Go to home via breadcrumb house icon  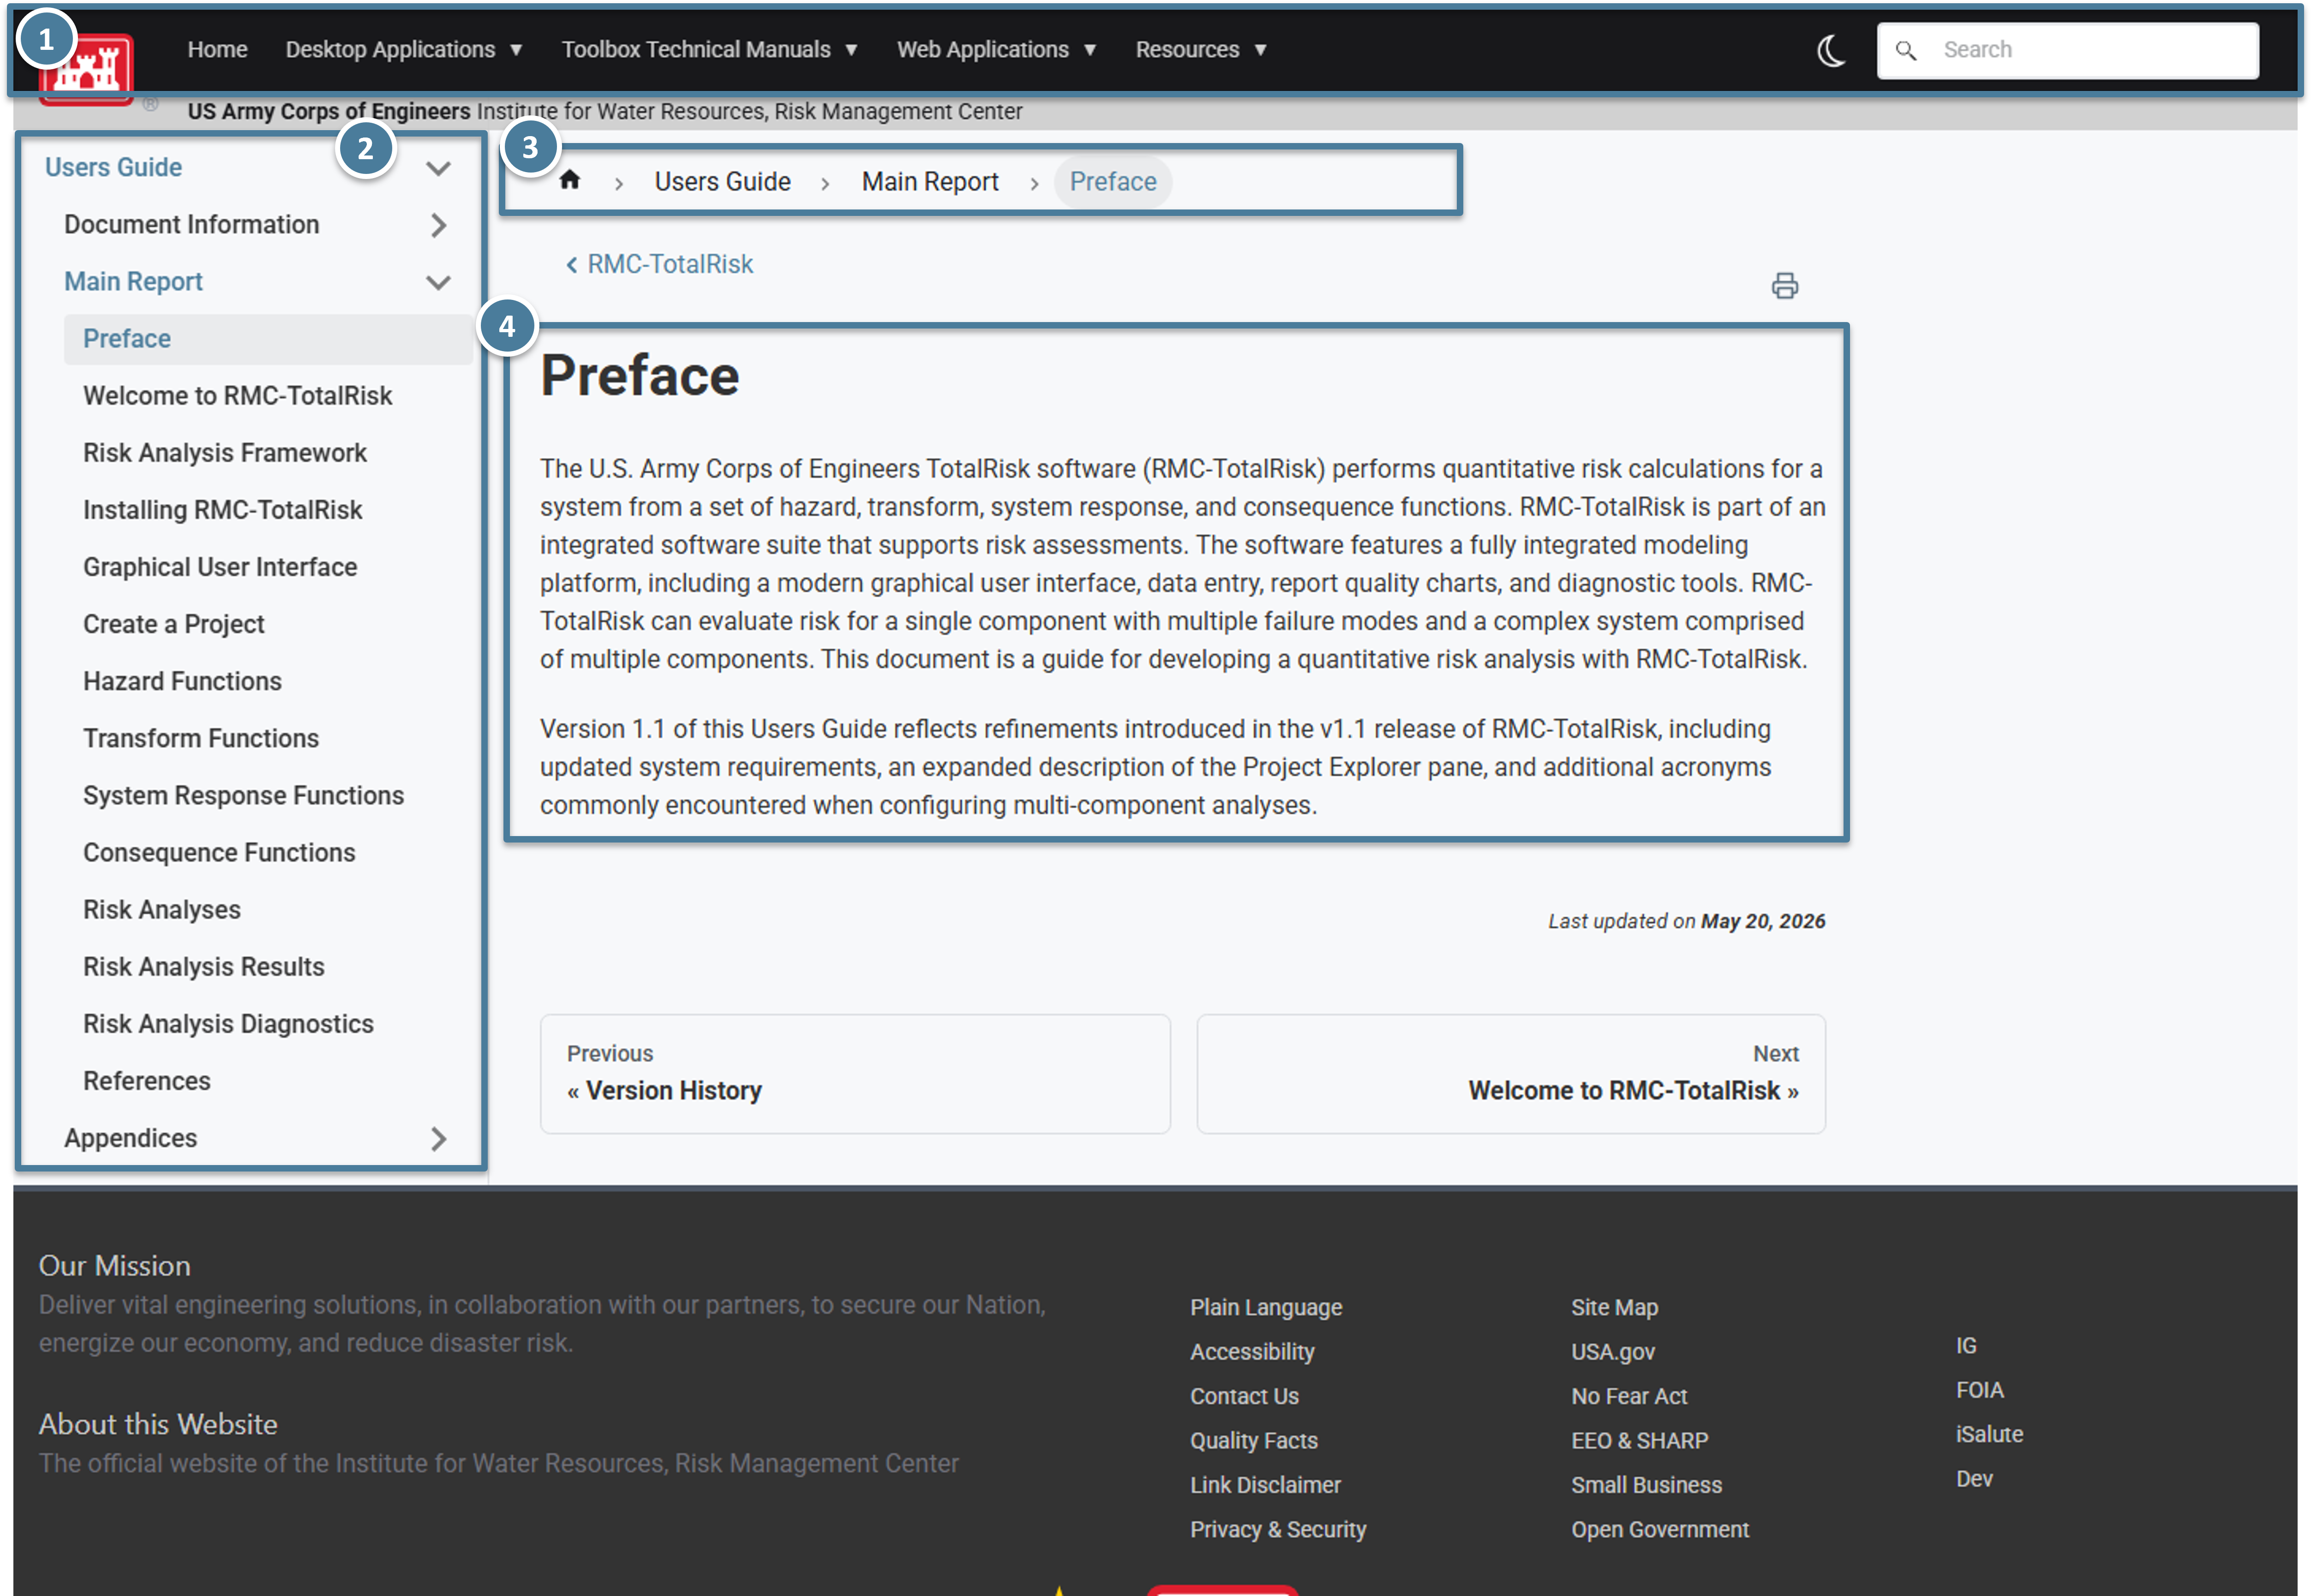point(570,180)
